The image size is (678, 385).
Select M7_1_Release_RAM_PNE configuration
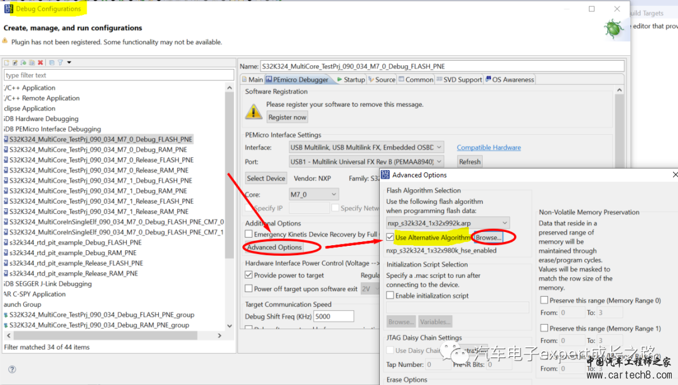(x=96, y=211)
